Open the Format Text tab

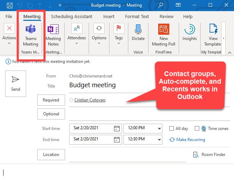click(137, 16)
